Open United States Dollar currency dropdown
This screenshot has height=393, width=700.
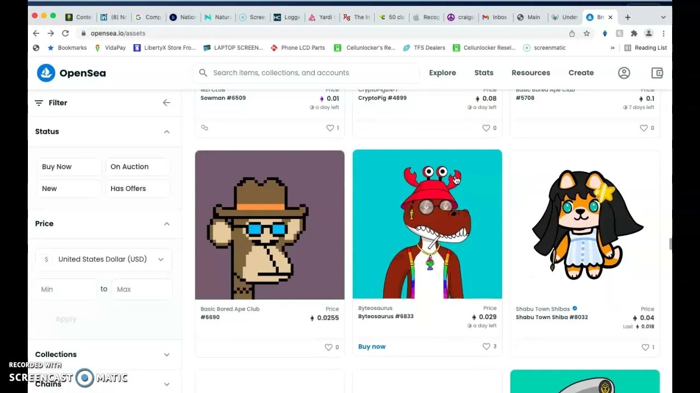[104, 259]
